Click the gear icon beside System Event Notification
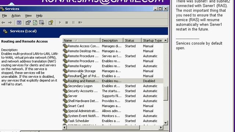Viewport: 235px width, 132px height. point(65,116)
